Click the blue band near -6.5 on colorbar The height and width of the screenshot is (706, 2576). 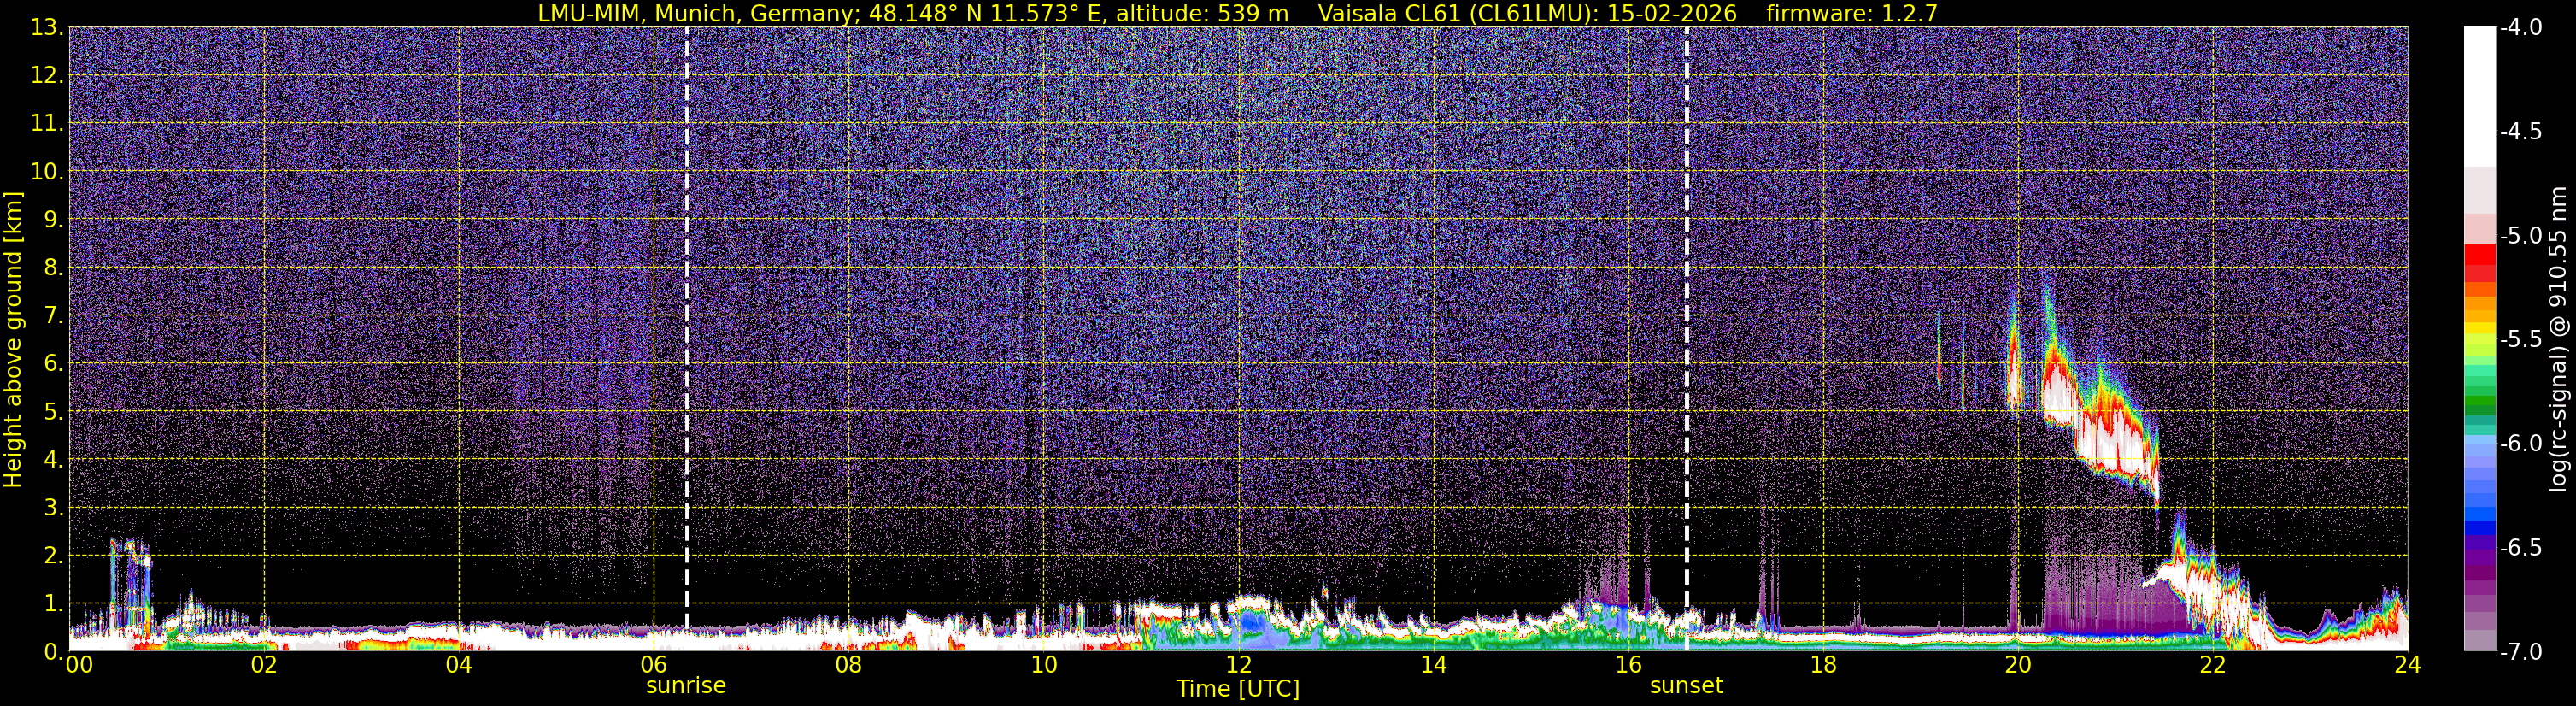[x=2479, y=526]
